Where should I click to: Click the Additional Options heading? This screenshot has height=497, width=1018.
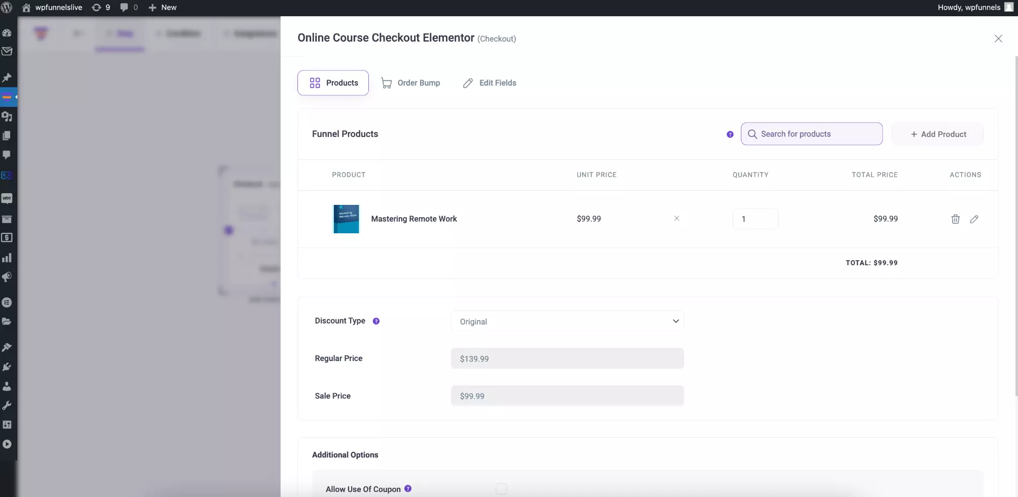coord(345,455)
